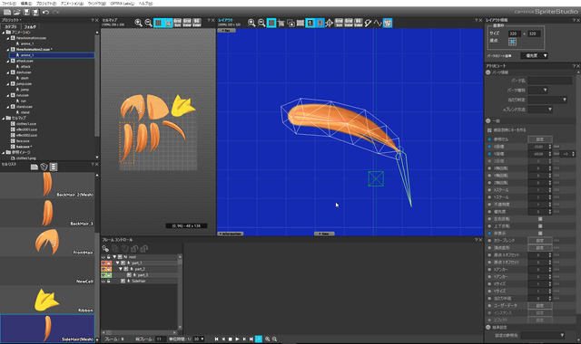Screen dimensions: 581x344
Task: Select attack.ssae in project tree
Action: pyautogui.click(x=25, y=61)
